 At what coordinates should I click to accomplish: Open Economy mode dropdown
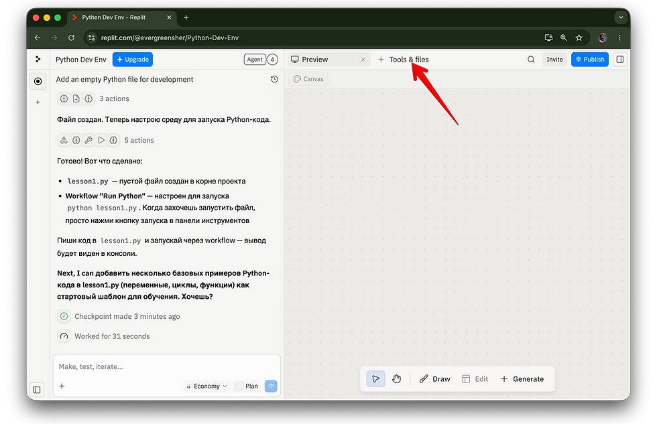207,386
